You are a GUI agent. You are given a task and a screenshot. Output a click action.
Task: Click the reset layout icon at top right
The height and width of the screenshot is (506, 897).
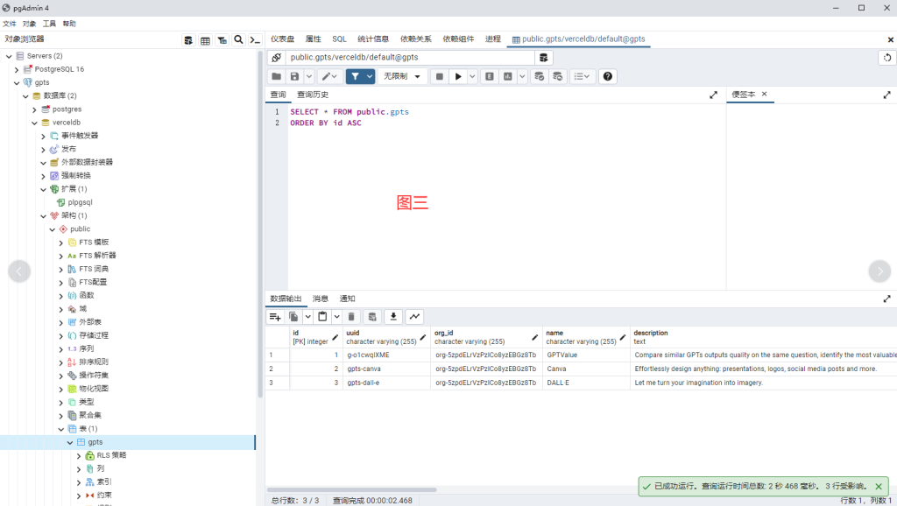(x=887, y=57)
